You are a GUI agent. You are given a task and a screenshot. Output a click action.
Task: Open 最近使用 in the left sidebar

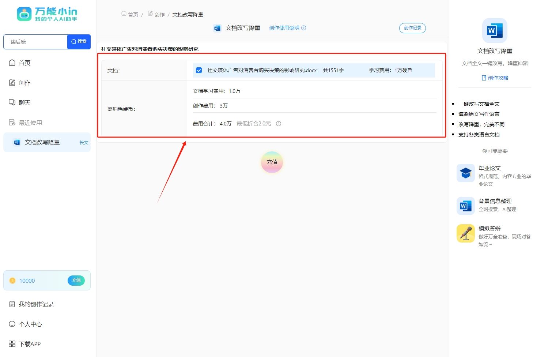pos(30,123)
